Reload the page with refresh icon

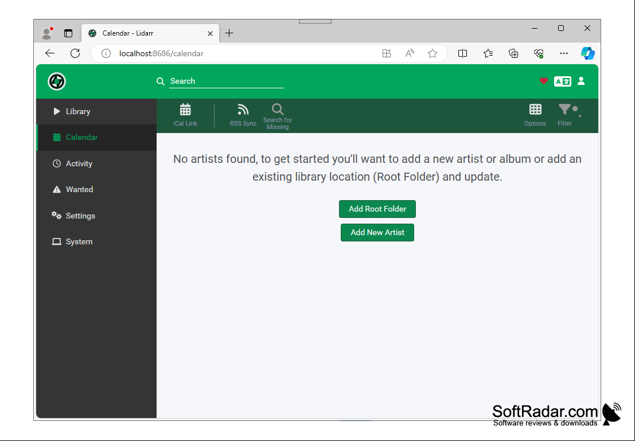[x=75, y=53]
